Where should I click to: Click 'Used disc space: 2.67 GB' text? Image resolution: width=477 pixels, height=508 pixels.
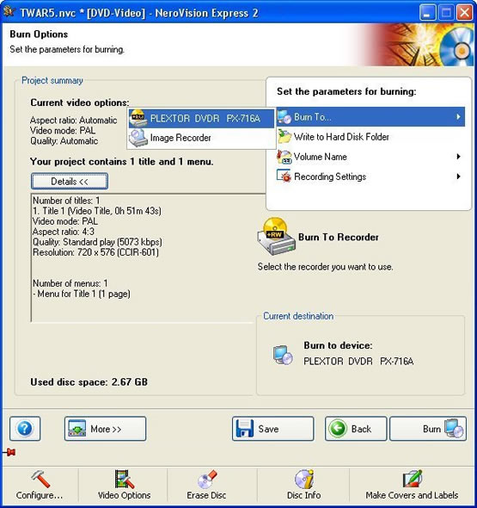89,382
